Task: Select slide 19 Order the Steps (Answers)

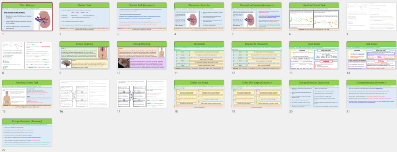Action: click(257, 94)
